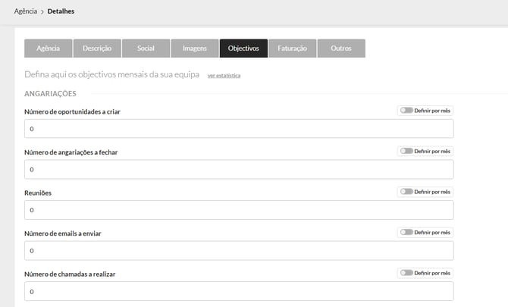This screenshot has height=307, width=508.
Task: Enable 'Definir por mês' for angariações a fechar
Action: [407, 152]
